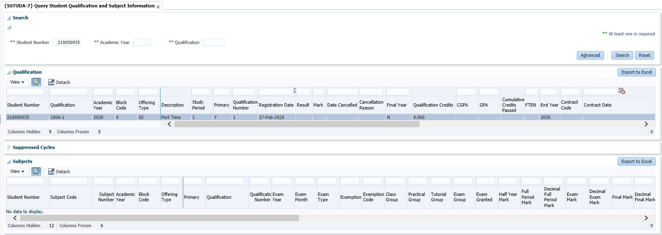The height and width of the screenshot is (235, 662).
Task: Collapse the Search panel
Action: point(9,18)
